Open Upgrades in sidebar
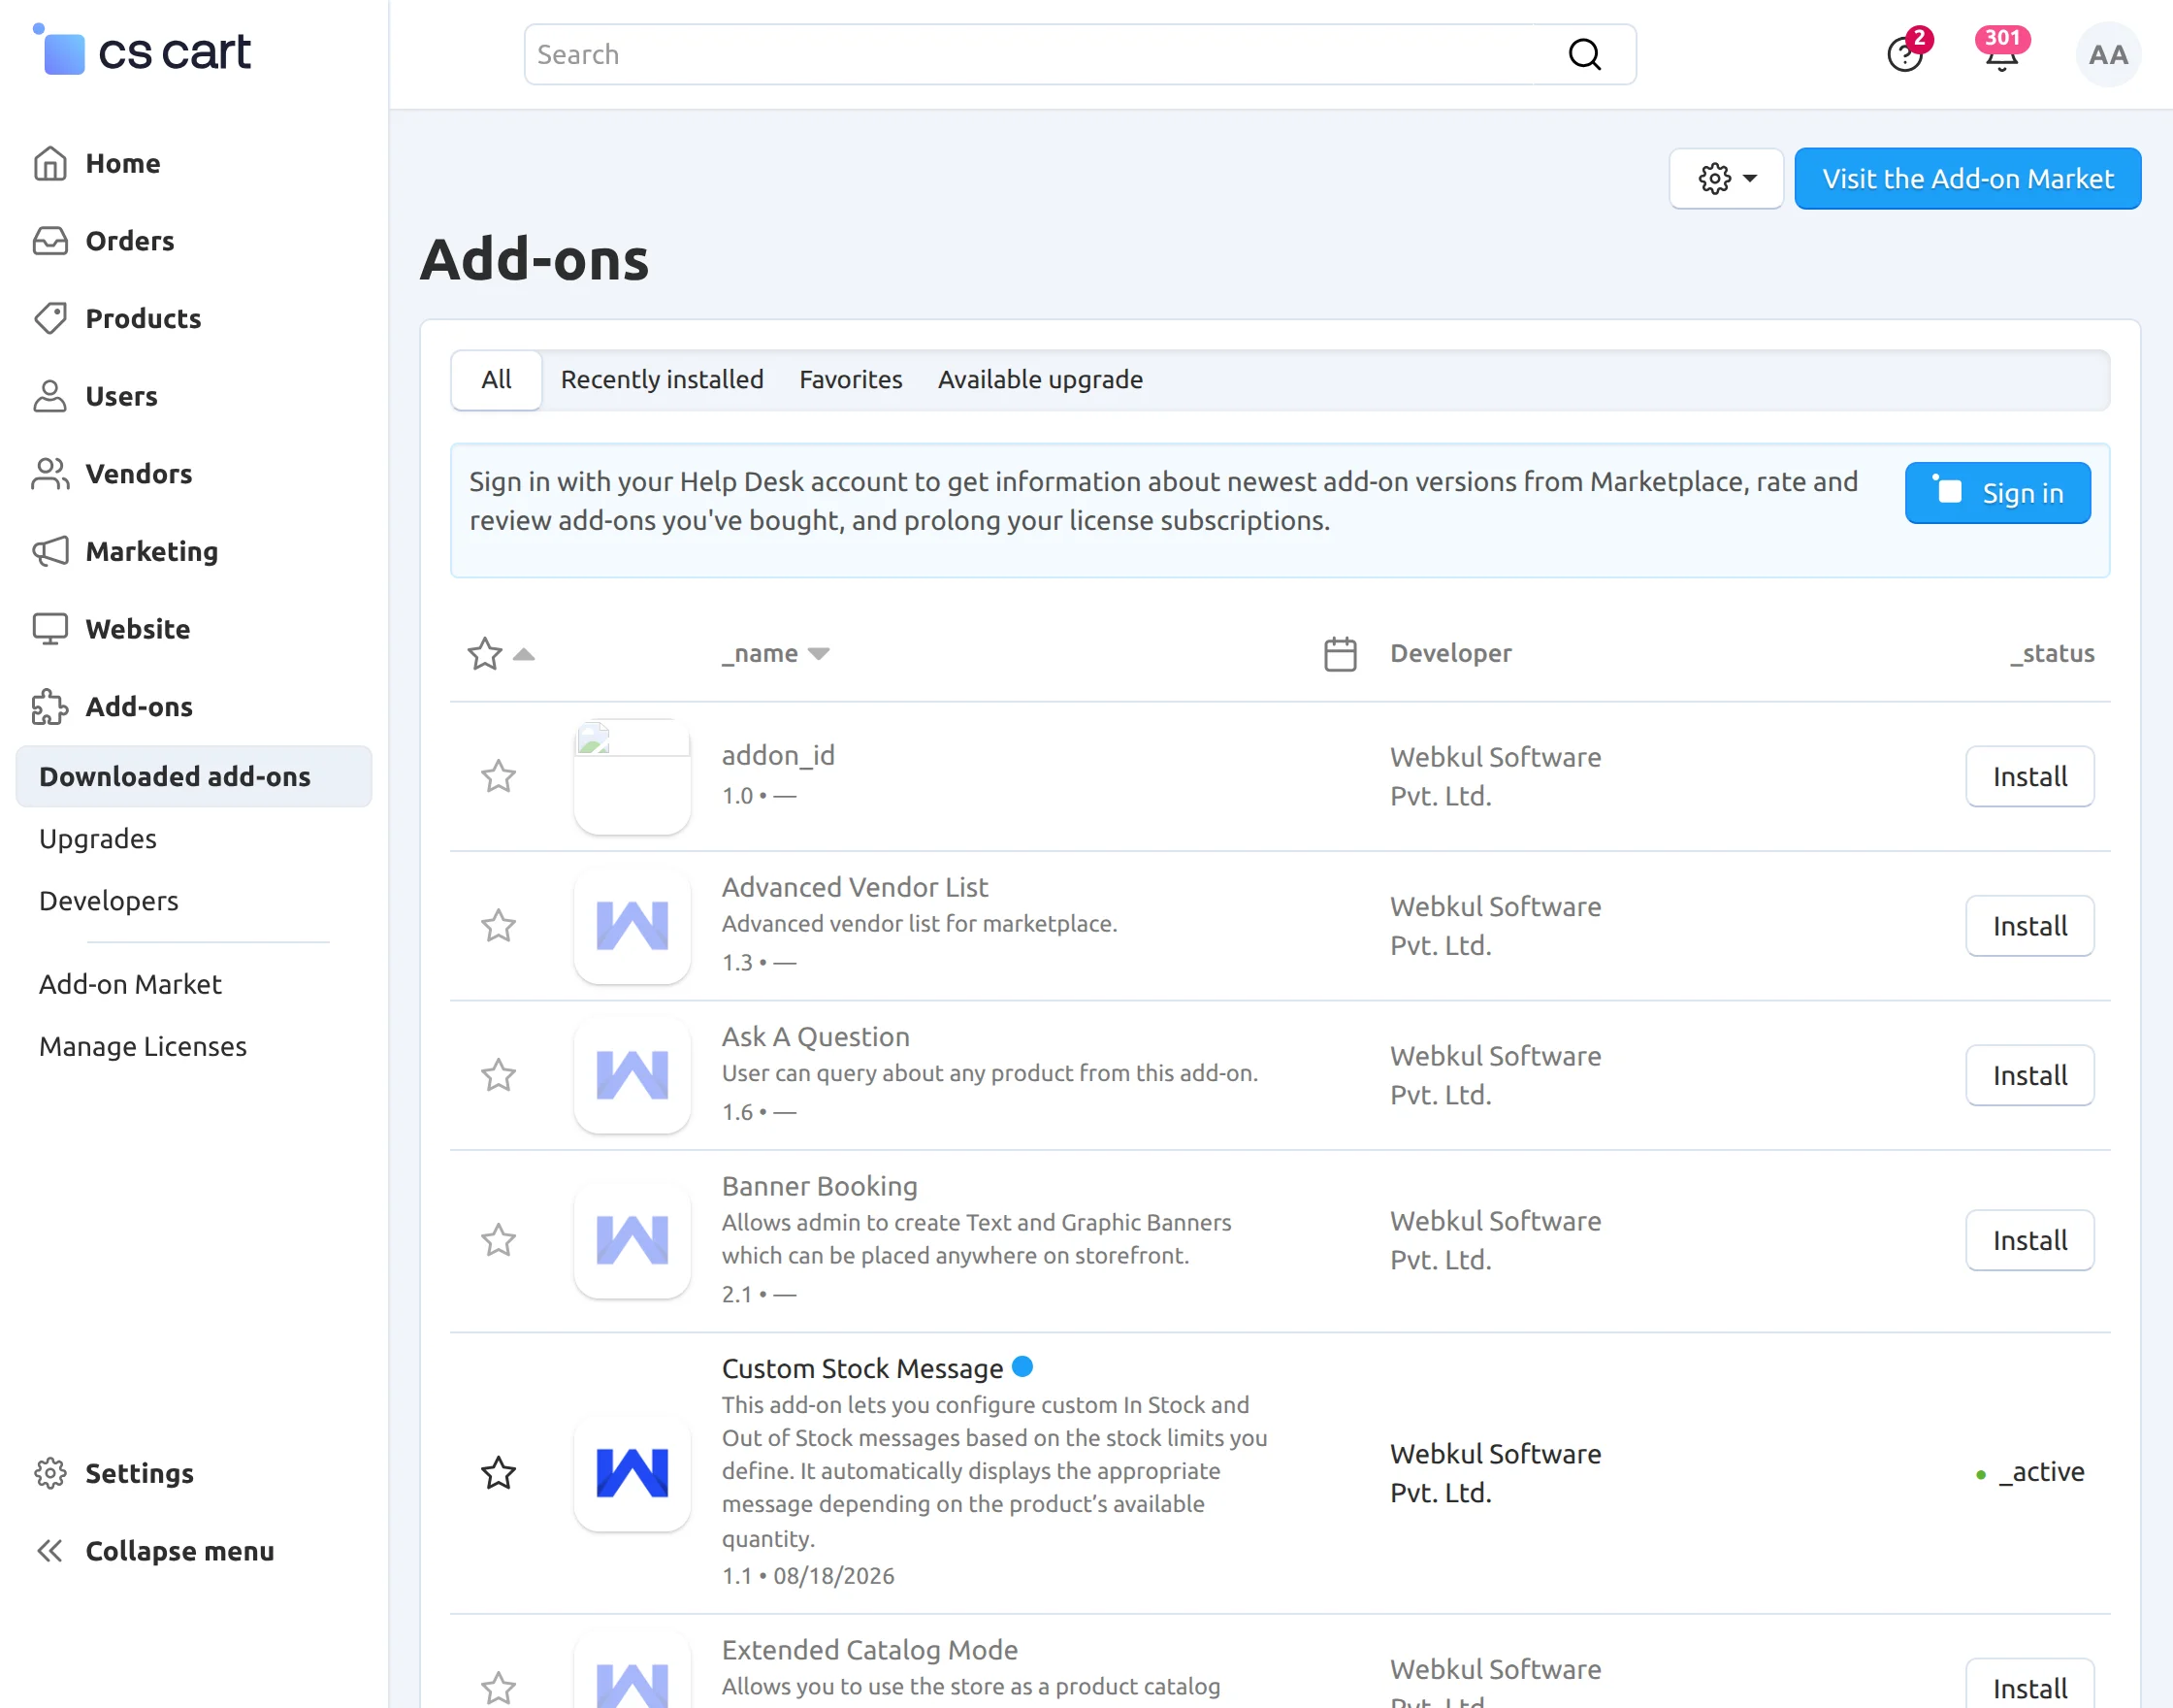The image size is (2173, 1708). (98, 839)
